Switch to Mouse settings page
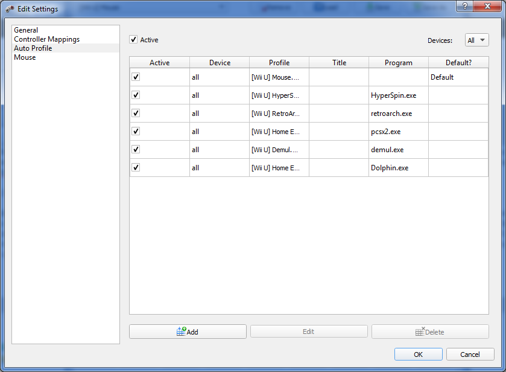 click(25, 57)
